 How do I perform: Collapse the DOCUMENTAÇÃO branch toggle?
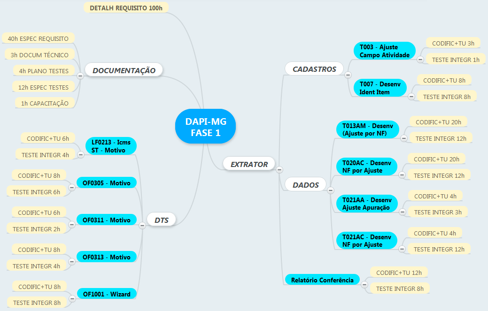(80, 76)
